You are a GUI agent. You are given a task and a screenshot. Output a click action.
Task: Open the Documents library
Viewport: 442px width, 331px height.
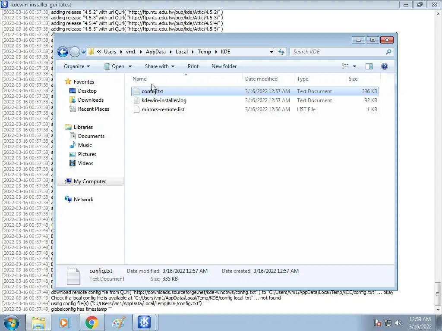tap(91, 136)
